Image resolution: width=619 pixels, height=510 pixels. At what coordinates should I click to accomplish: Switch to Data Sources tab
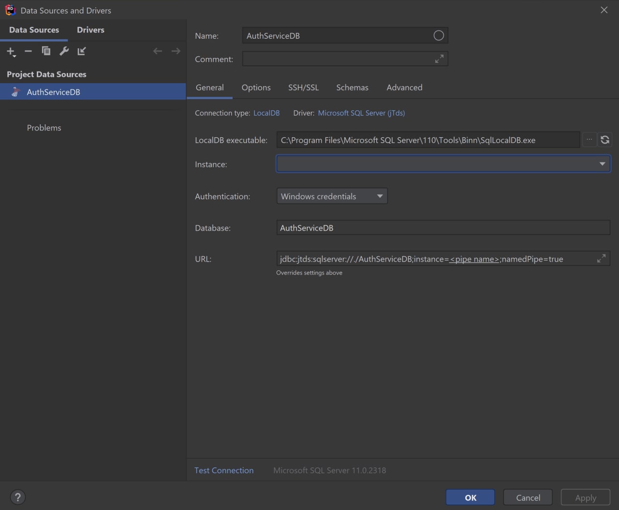(x=34, y=30)
